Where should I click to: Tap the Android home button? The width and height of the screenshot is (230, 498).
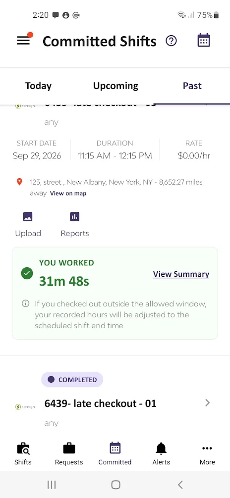[115, 485]
